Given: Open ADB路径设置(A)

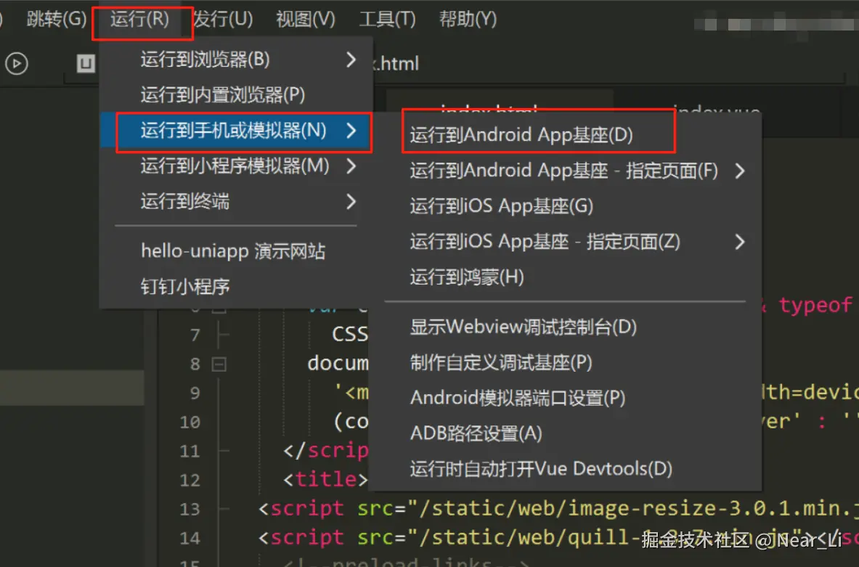Looking at the screenshot, I should click(x=476, y=433).
